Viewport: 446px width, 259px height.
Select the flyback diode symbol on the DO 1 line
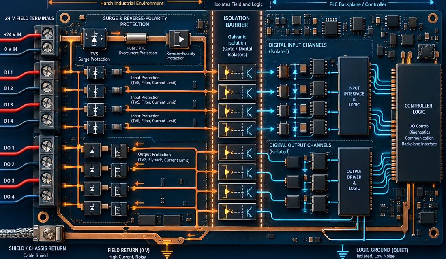[92, 150]
